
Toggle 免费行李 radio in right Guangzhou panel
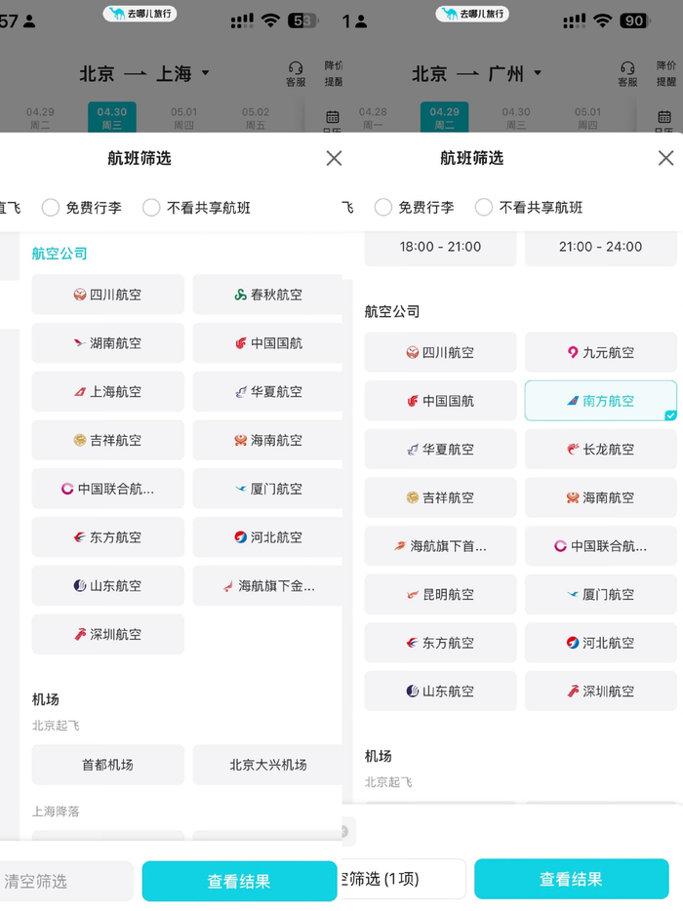click(383, 208)
